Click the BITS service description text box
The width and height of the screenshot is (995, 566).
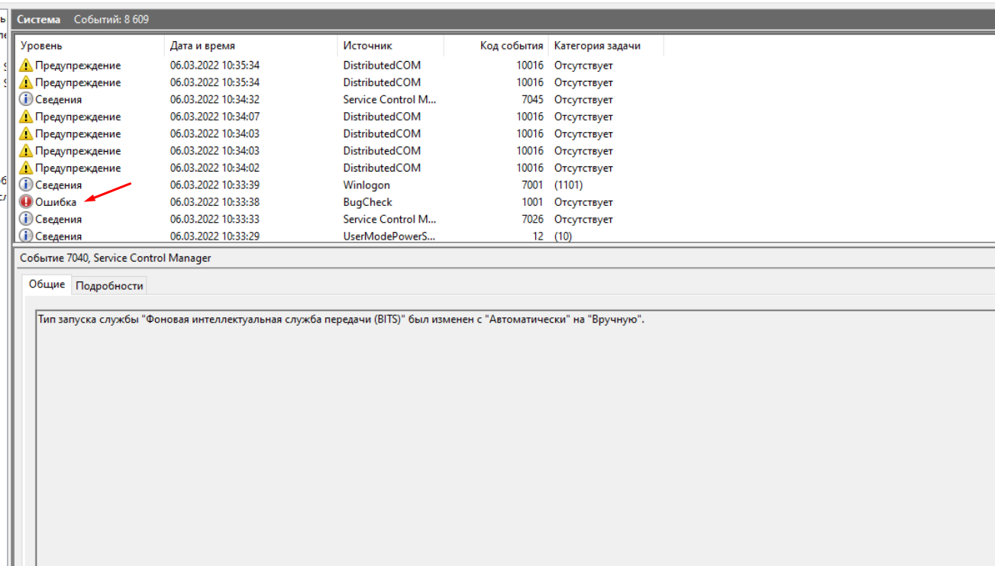point(515,437)
